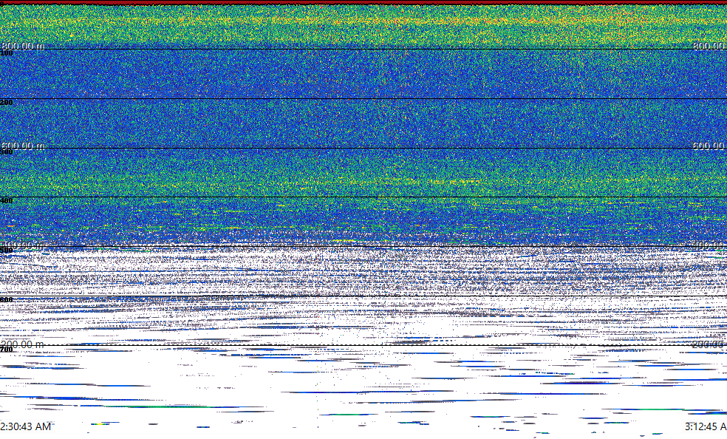Viewport: 727px width, 439px height.
Task: Click the bold "700" depth marker
Action: 7,350
